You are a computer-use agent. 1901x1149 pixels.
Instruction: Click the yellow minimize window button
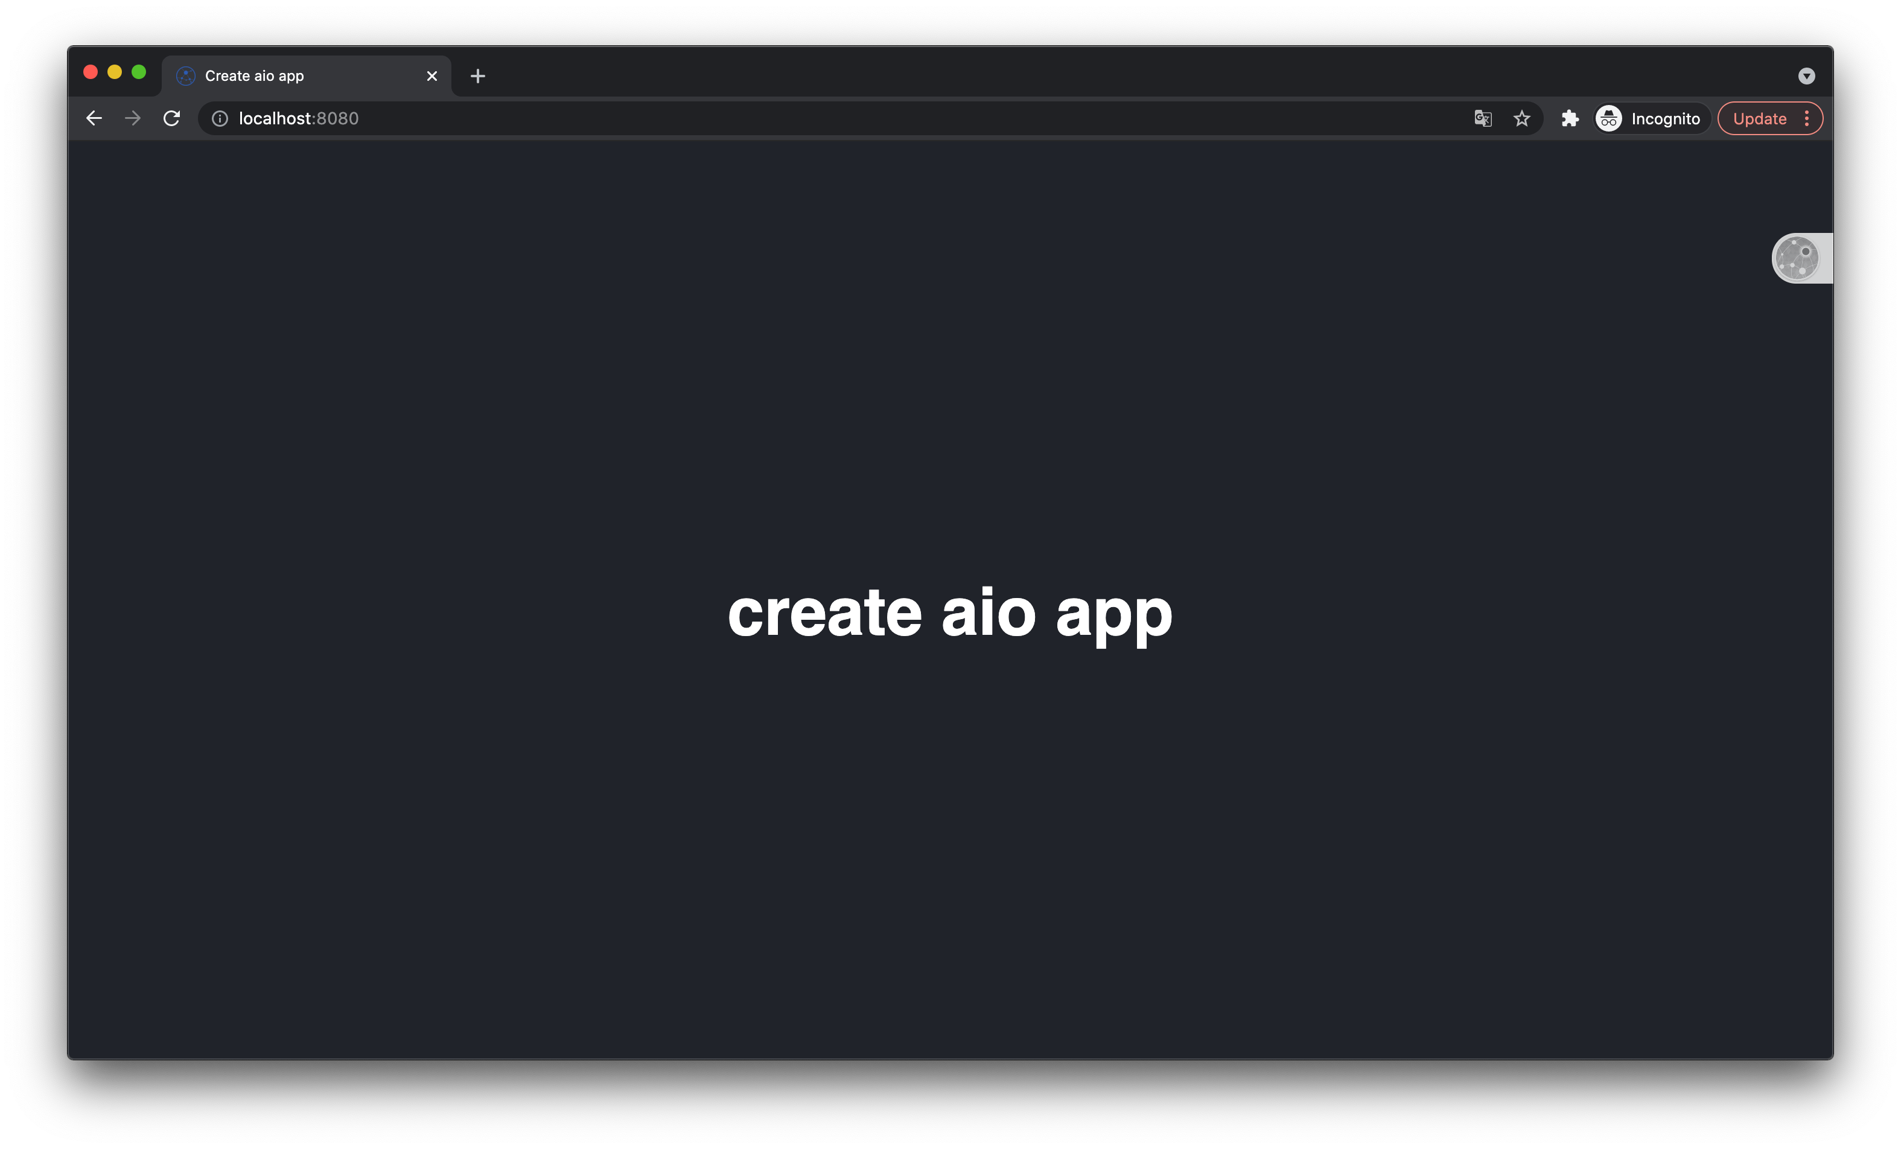point(114,72)
